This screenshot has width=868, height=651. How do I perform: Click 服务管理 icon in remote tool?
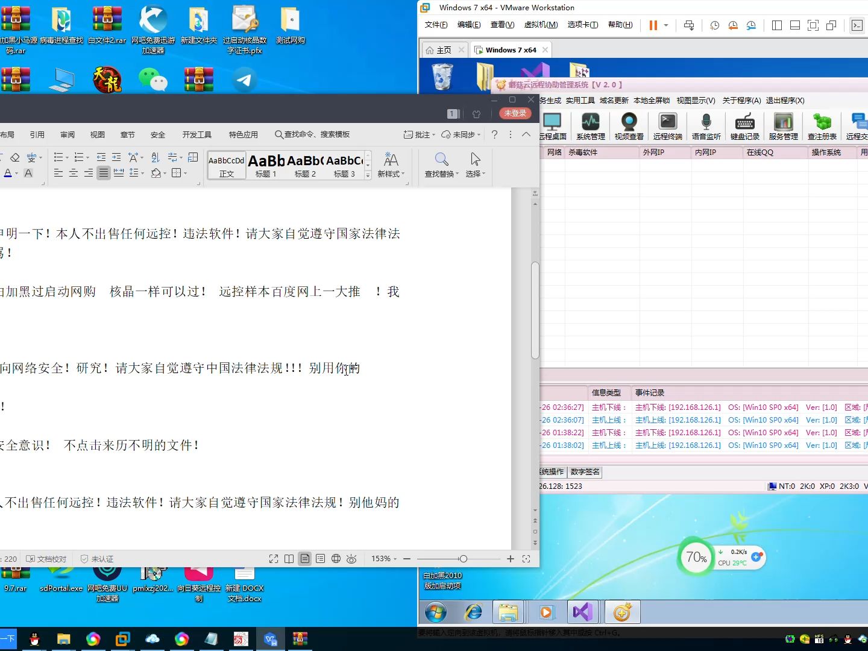(x=784, y=127)
